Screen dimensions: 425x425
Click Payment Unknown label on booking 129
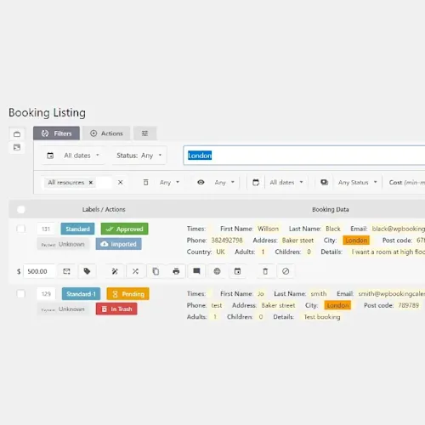coord(63,309)
